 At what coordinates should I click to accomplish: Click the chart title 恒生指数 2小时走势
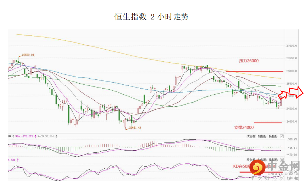(151, 17)
